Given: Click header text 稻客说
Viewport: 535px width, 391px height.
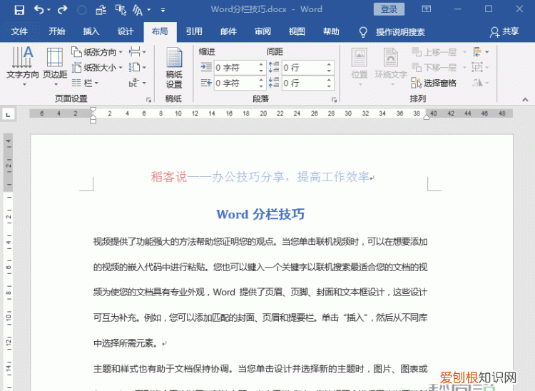Looking at the screenshot, I should pyautogui.click(x=169, y=177).
